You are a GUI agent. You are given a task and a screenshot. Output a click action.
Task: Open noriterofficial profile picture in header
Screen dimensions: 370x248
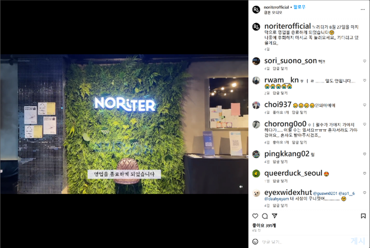(256, 10)
